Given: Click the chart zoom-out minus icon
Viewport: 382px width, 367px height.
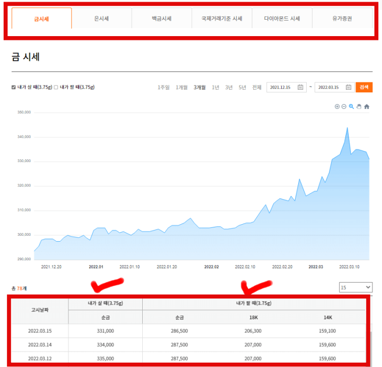Looking at the screenshot, I should [344, 107].
